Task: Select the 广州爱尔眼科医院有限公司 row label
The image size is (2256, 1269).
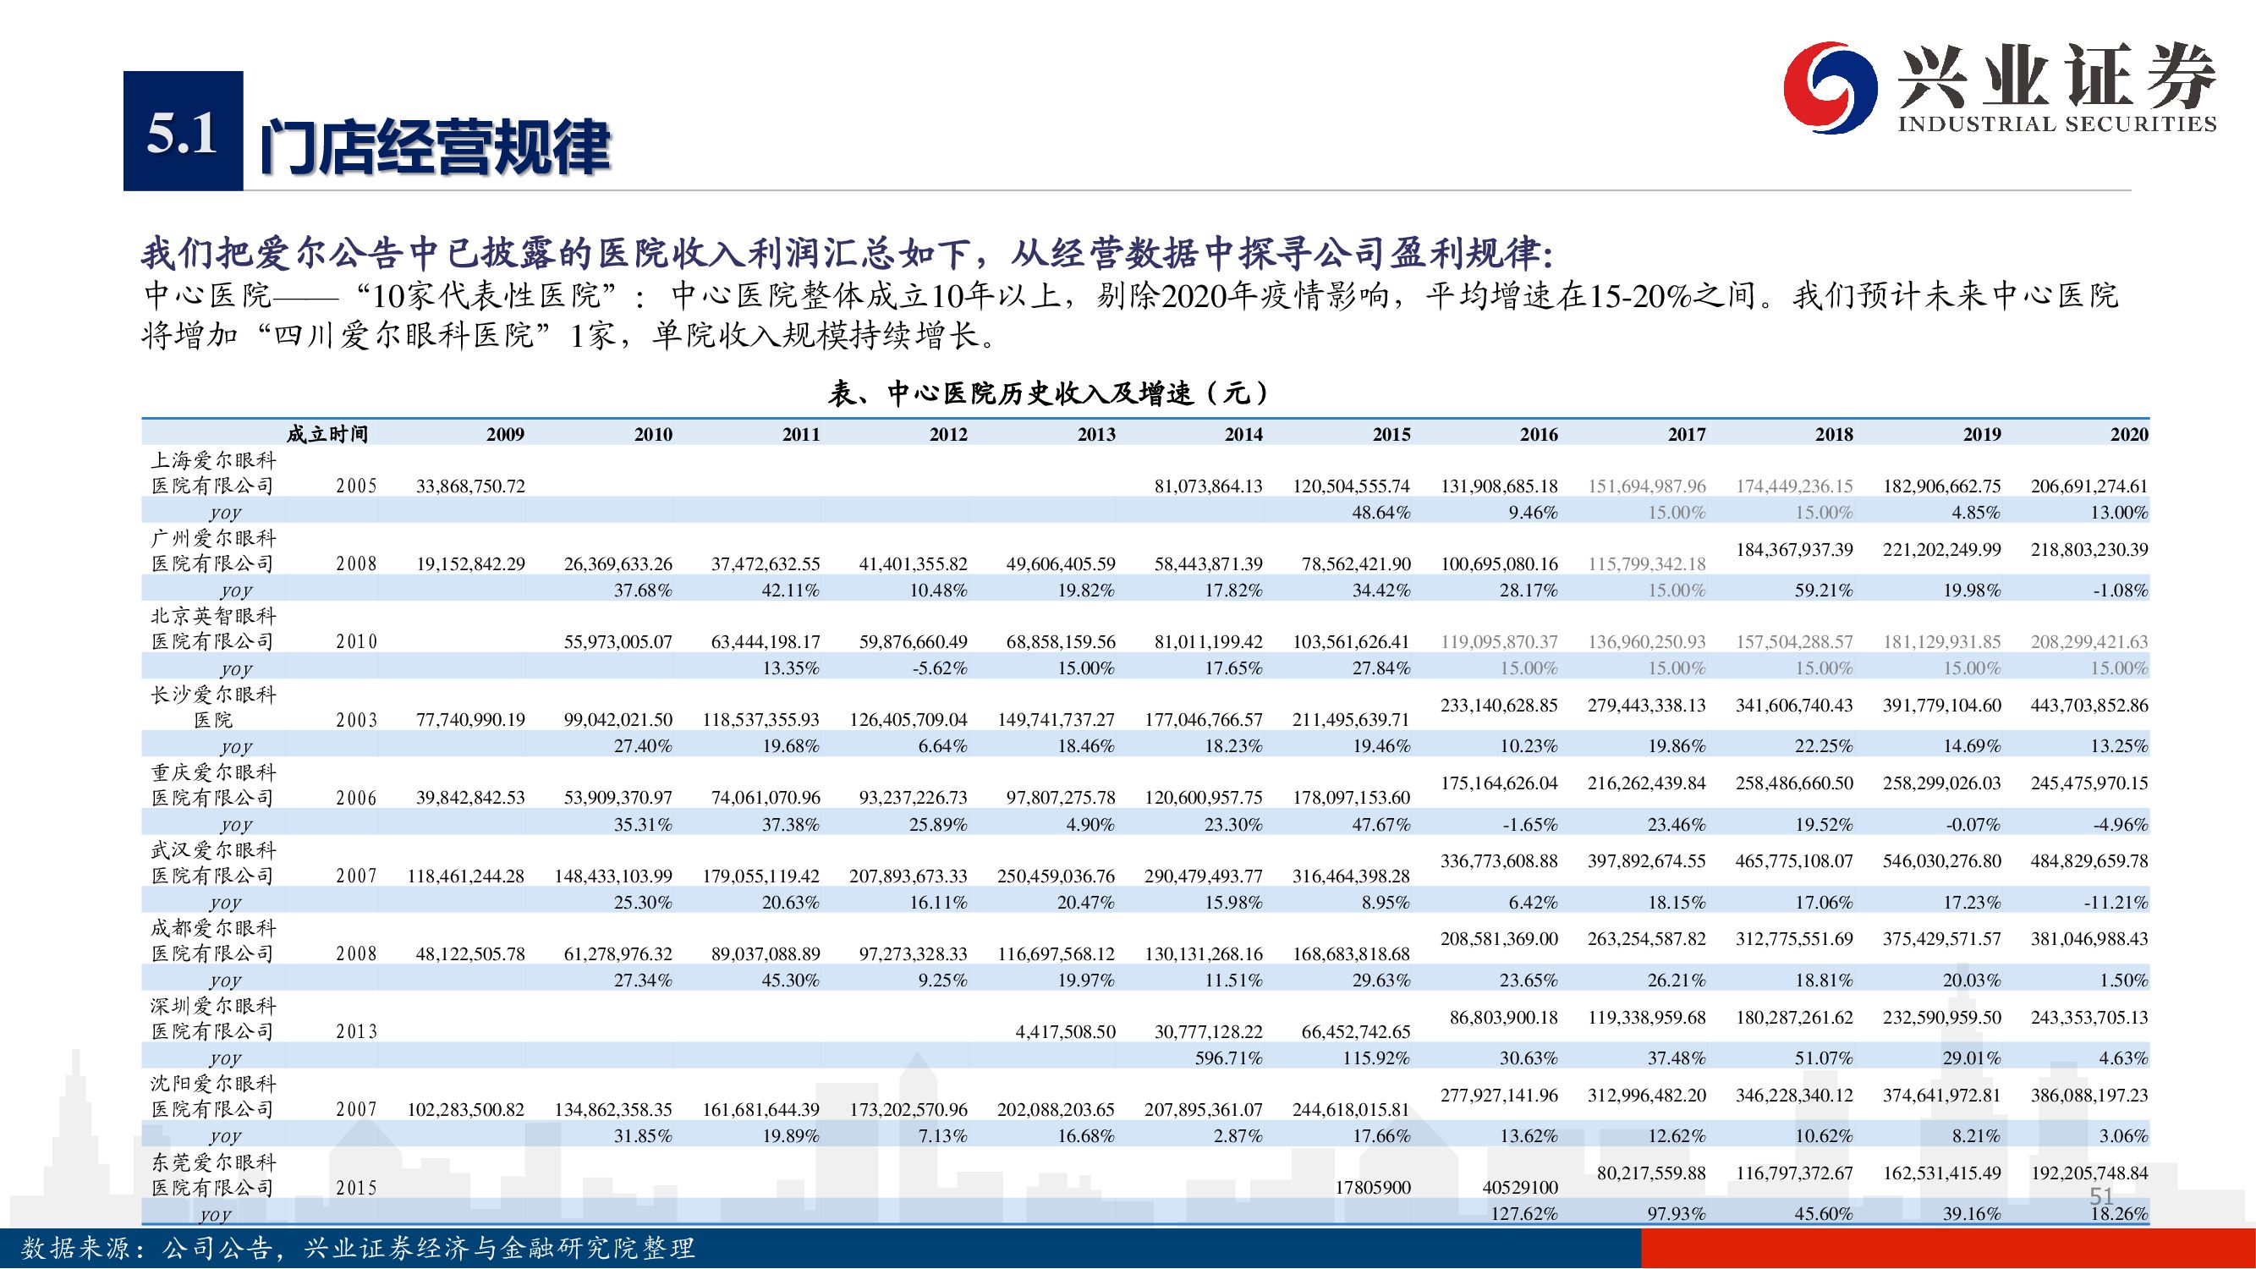Action: 214,551
